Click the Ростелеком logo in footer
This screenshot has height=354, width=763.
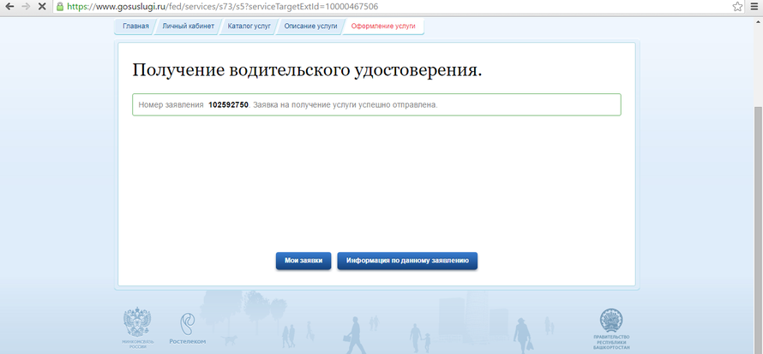click(188, 327)
